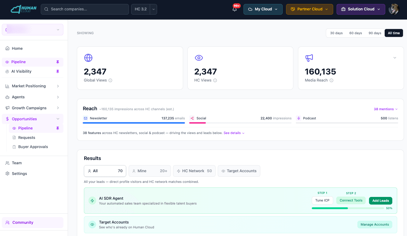
Task: Unpin the AI Visibility sidebar item
Action: (58, 71)
